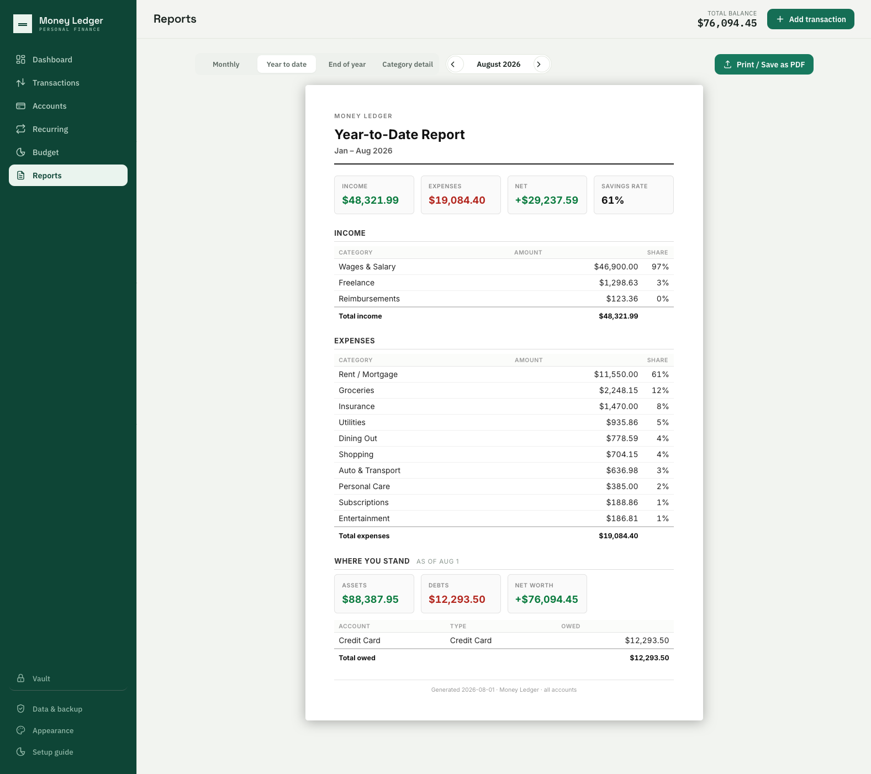Click the total balance $76,094.45
Image resolution: width=871 pixels, height=774 pixels.
tap(727, 23)
